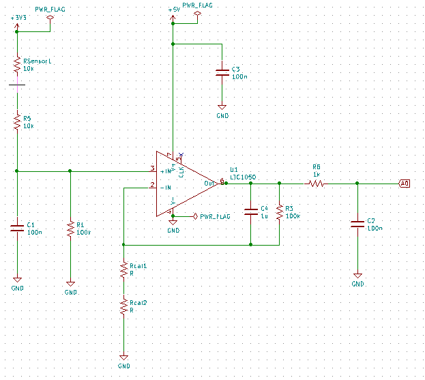Select the C3 capacitor symbol
This screenshot has height=380, width=425.
[222, 72]
